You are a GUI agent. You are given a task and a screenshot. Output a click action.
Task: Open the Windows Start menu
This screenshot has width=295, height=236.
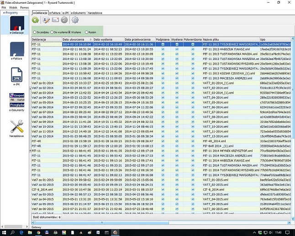click(x=4, y=233)
